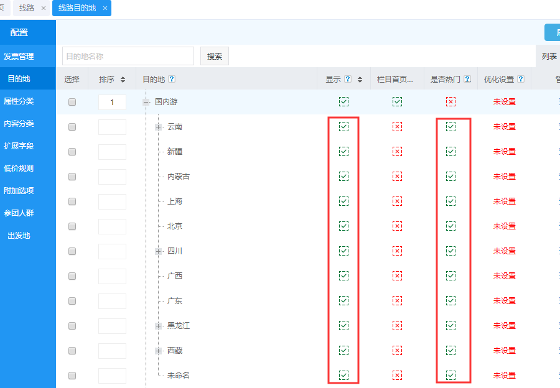The height and width of the screenshot is (388, 560).
Task: Click the help icon beside 目的地 header
Action: point(171,80)
